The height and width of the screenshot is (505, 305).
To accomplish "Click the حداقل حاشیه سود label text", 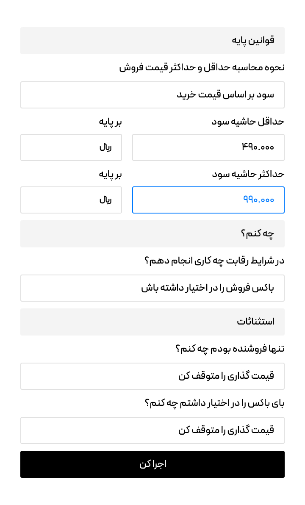I will (x=248, y=122).
